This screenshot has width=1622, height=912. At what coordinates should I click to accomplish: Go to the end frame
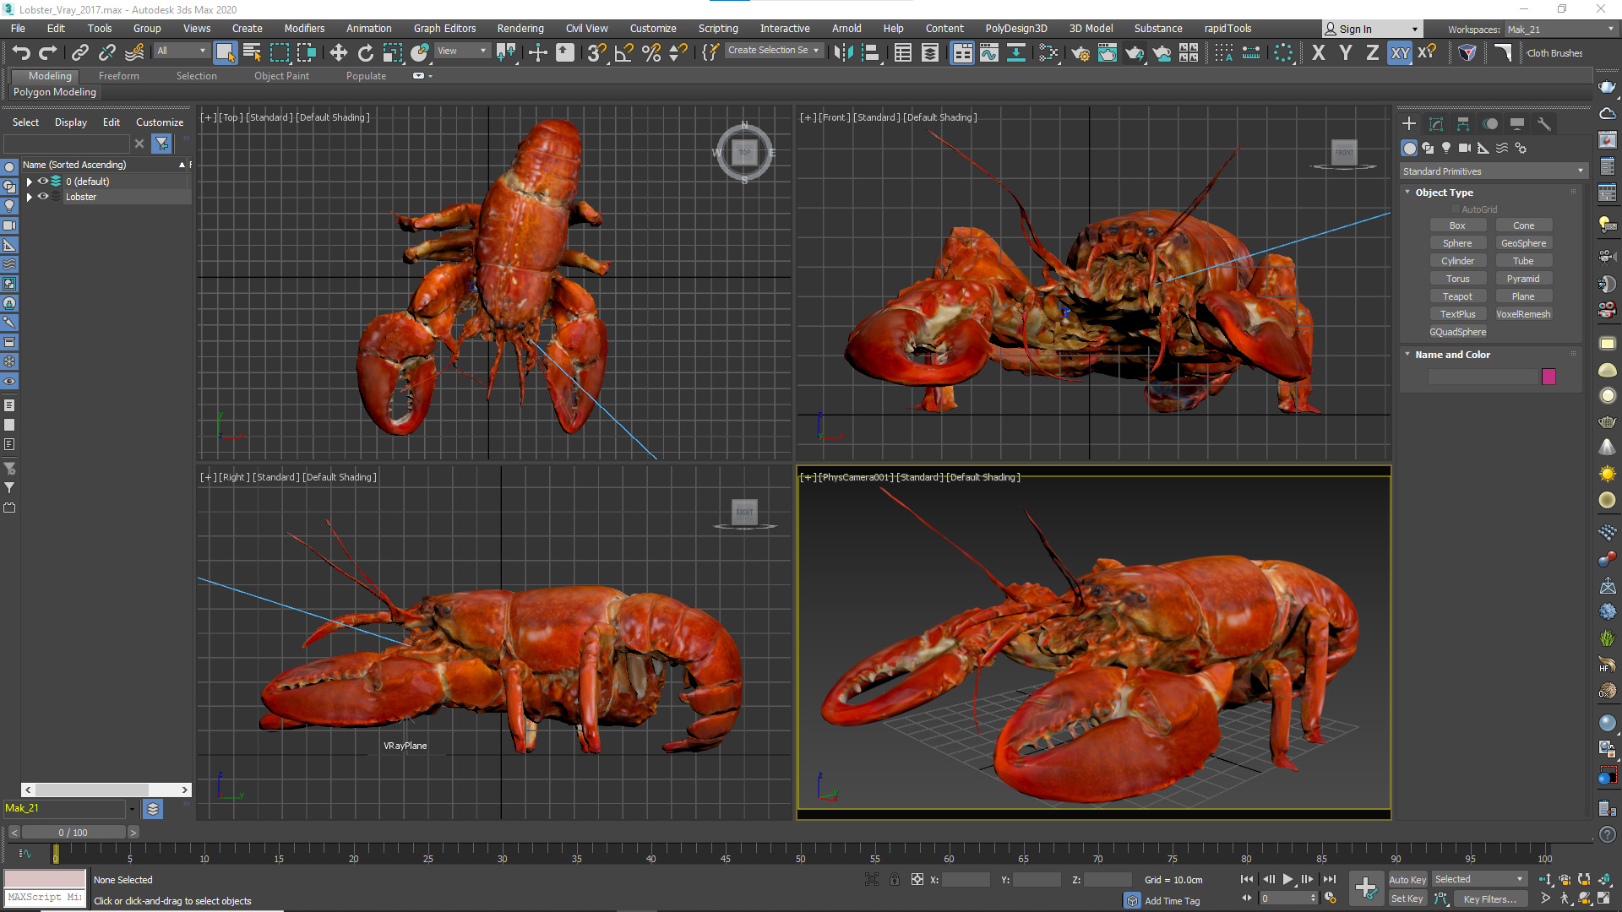(1330, 880)
